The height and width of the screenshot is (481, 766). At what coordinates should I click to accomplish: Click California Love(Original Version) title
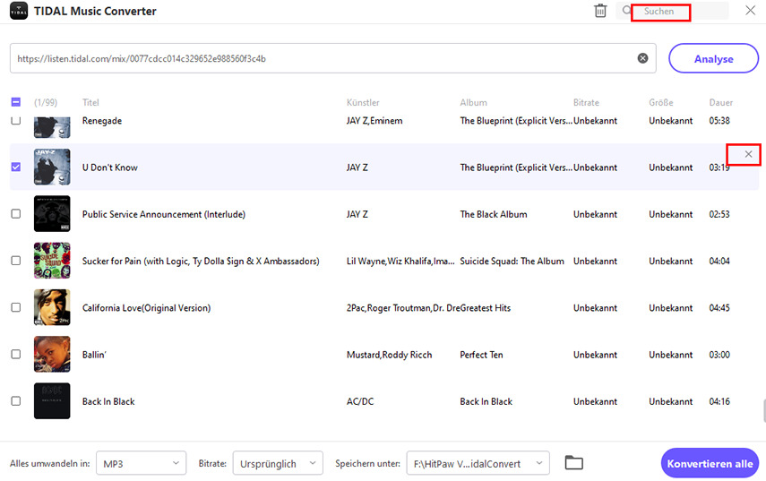pos(147,308)
